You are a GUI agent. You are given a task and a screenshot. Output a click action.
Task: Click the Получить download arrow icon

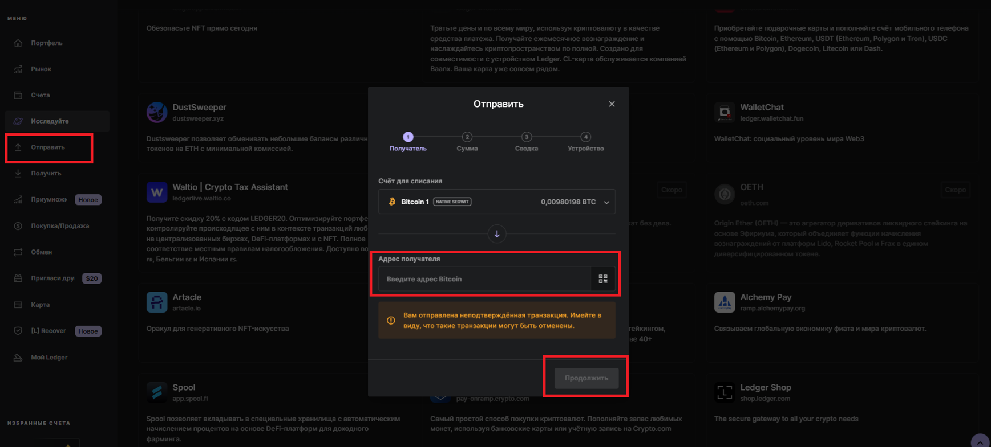pyautogui.click(x=18, y=173)
